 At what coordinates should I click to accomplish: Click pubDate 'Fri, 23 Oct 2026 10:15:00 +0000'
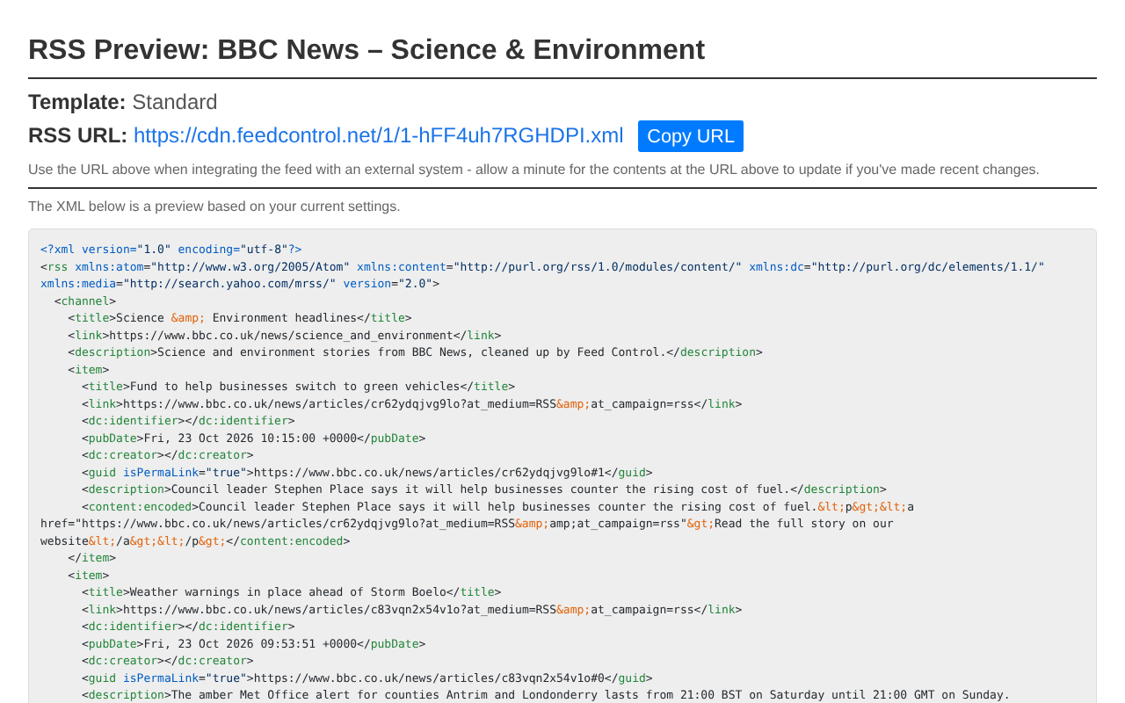pos(253,438)
